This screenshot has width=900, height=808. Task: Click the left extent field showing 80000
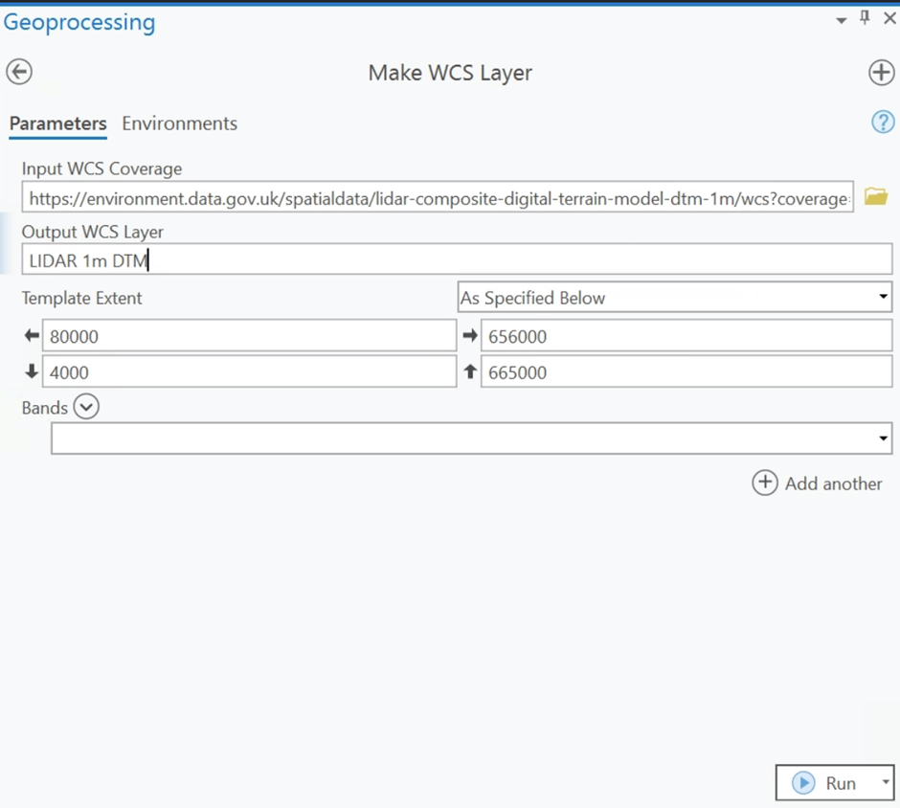click(249, 336)
